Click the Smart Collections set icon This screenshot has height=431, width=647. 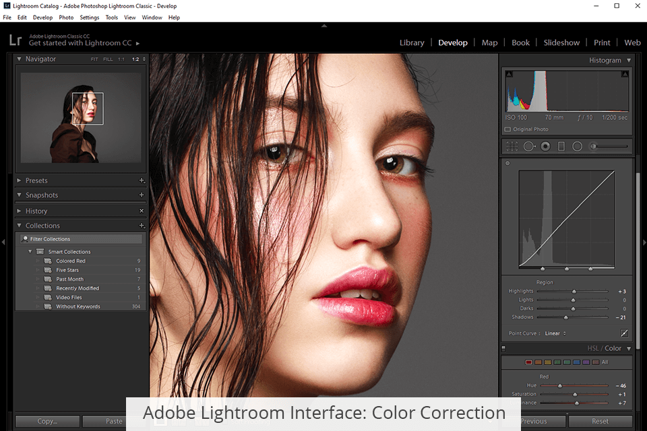[40, 252]
